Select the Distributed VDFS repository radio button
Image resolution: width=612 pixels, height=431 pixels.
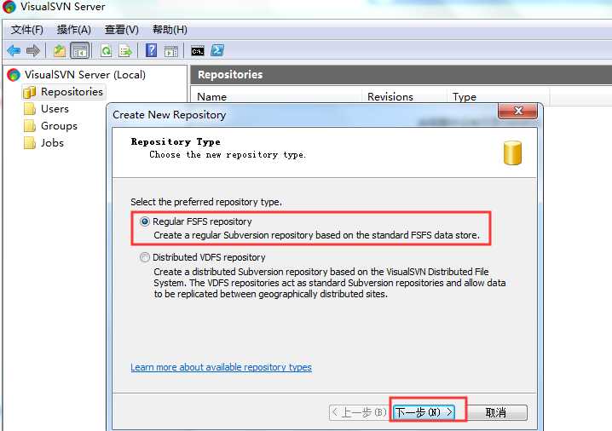point(145,257)
